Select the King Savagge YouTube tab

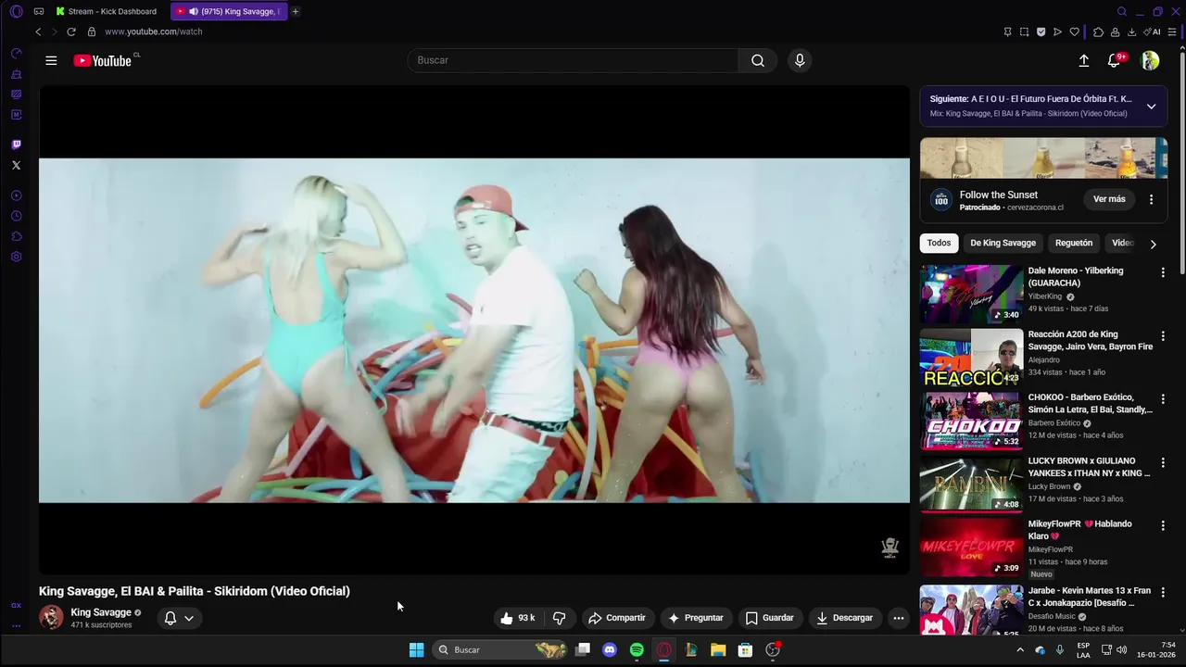[230, 11]
